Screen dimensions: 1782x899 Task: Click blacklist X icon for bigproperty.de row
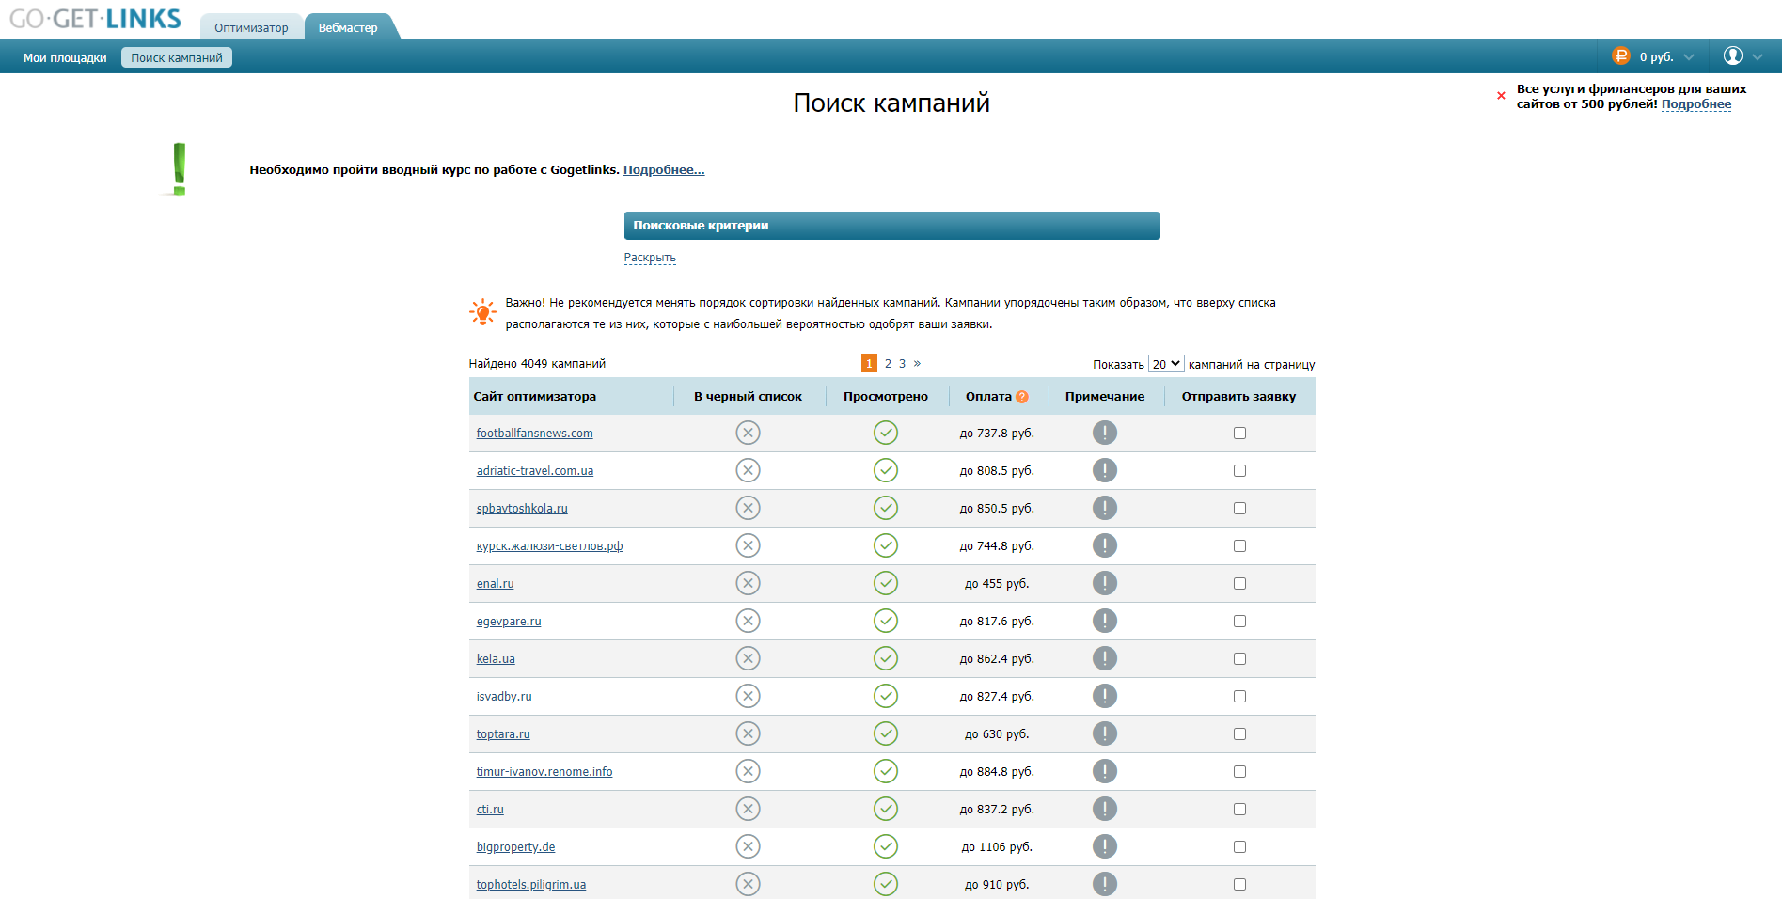pos(748,846)
